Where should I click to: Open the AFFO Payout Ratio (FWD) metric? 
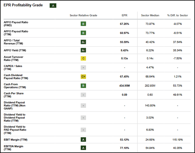click(16, 24)
